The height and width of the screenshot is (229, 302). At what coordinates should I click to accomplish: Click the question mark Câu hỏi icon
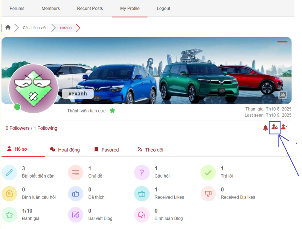pos(142,173)
